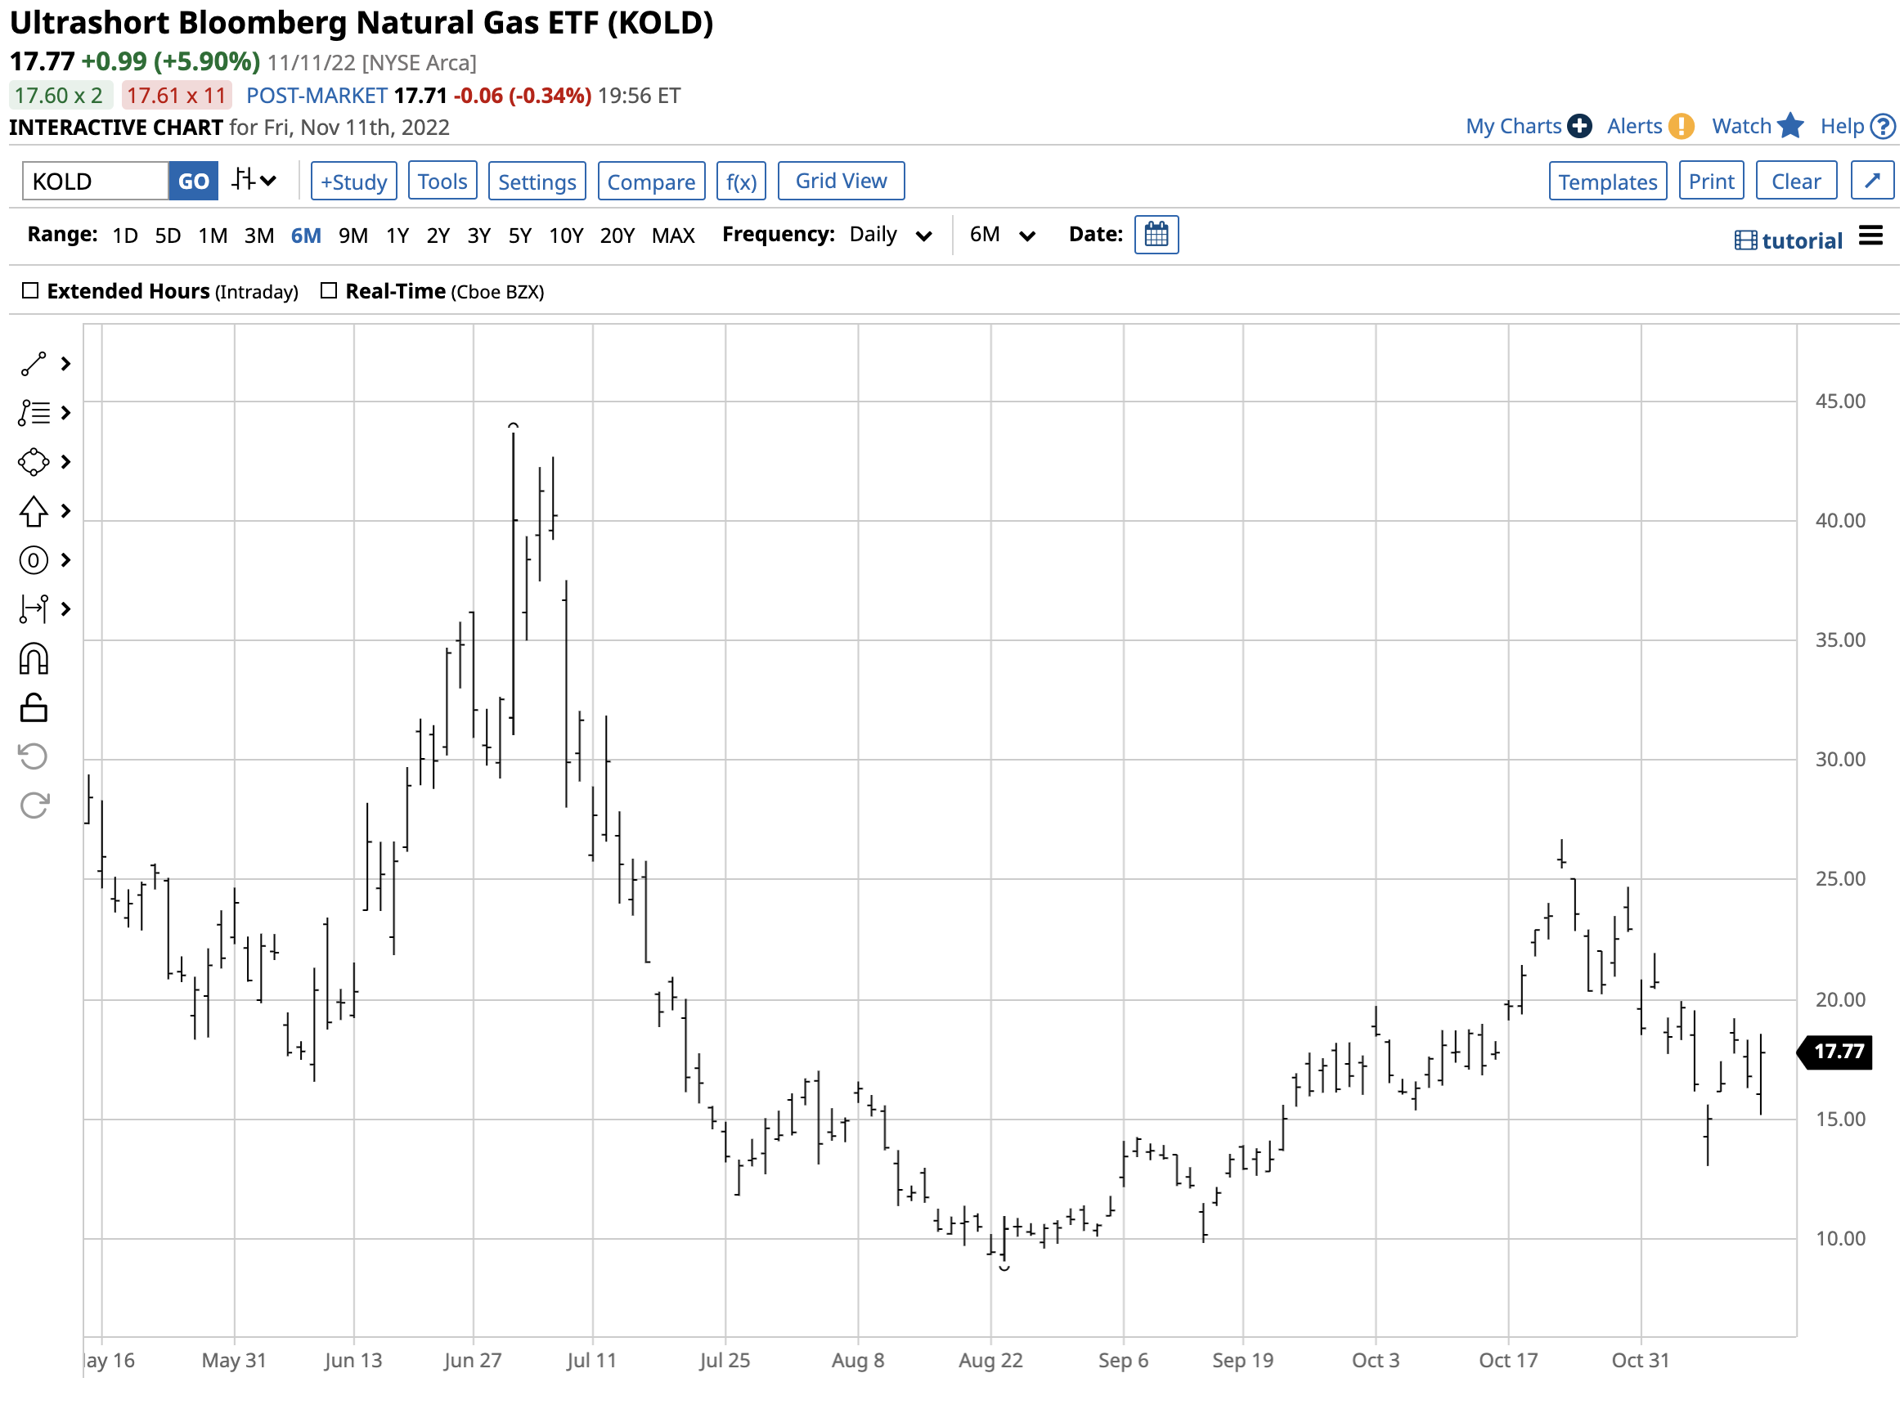Click the Templates button

coord(1607,182)
